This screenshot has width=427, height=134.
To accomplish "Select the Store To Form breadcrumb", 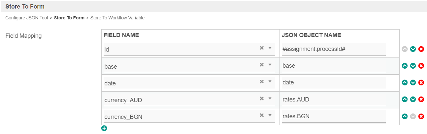I will tap(69, 18).
